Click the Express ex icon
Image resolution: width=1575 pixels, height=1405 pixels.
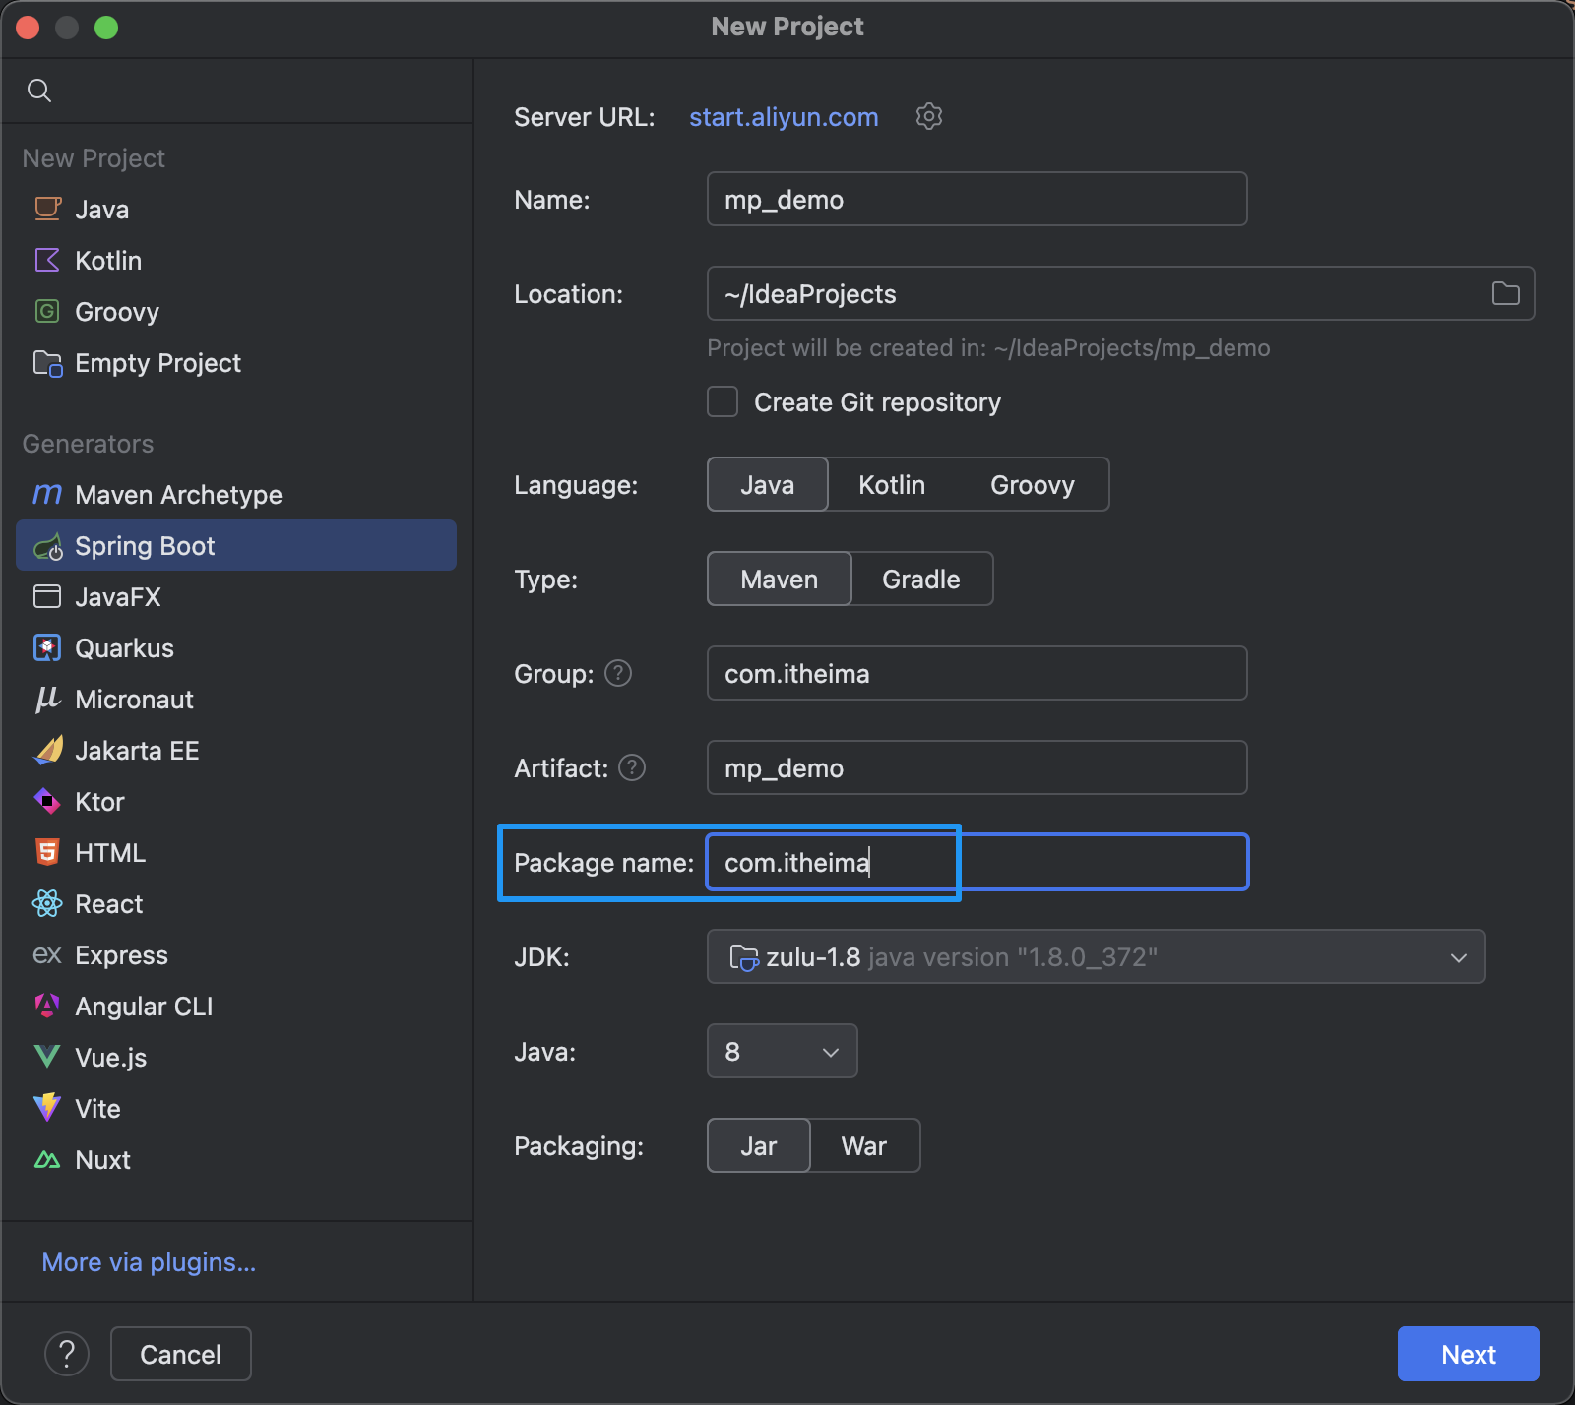click(47, 954)
